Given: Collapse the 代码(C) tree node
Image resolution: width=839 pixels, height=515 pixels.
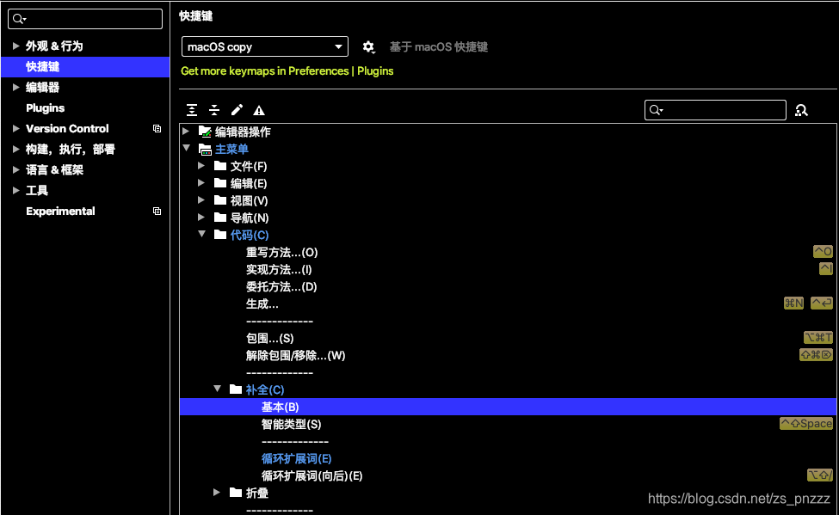Looking at the screenshot, I should pyautogui.click(x=201, y=234).
